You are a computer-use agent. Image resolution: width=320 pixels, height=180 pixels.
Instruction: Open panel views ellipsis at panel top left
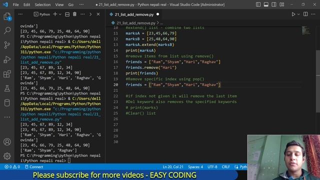click(20, 14)
